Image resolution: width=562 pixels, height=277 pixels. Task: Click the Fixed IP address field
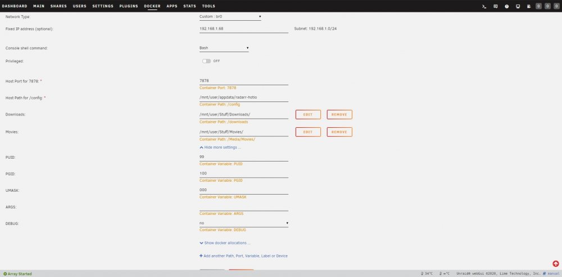(x=244, y=29)
